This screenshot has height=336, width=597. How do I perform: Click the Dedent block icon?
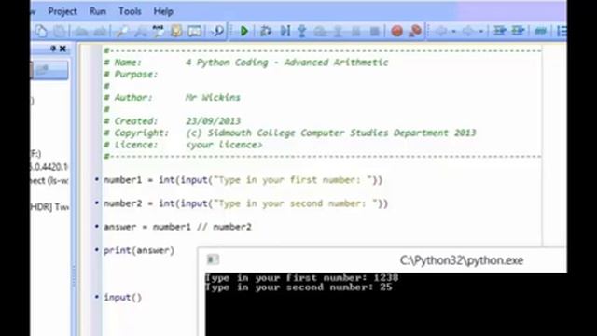coord(518,31)
